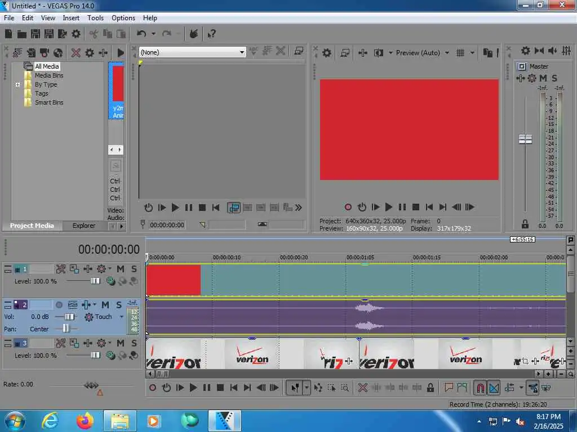Image resolution: width=577 pixels, height=432 pixels.
Task: Enable snapping magnet icon
Action: point(480,388)
